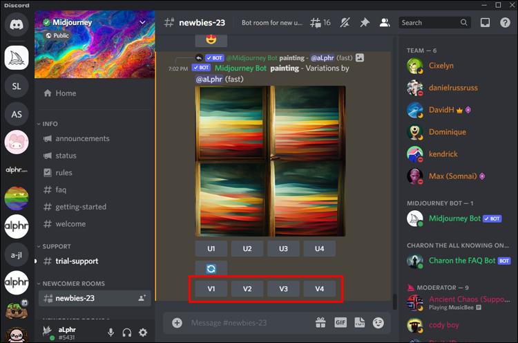Collapse the INFO category
This screenshot has height=343, width=518.
pos(48,124)
